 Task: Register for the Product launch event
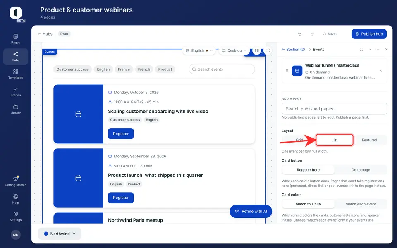tap(121, 198)
